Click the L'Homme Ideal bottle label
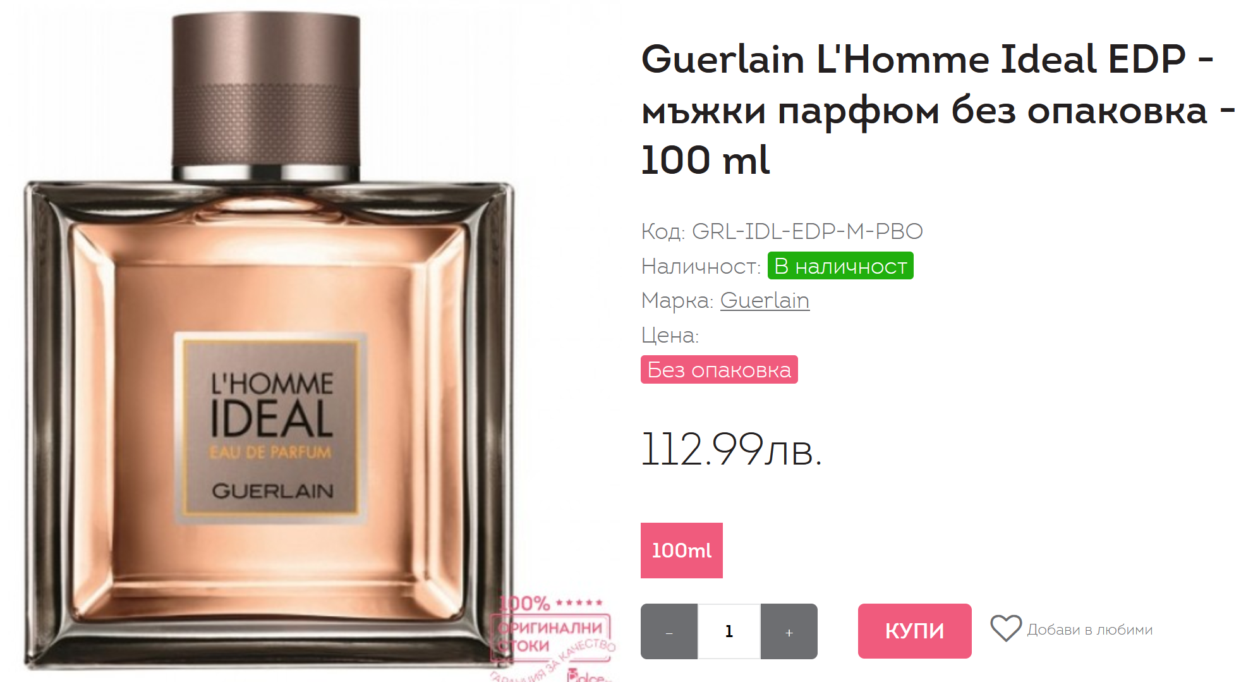The height and width of the screenshot is (682, 1253). 271,428
